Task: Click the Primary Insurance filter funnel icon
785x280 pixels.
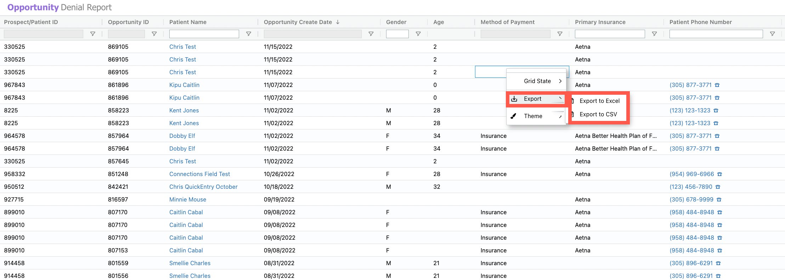Action: [654, 34]
